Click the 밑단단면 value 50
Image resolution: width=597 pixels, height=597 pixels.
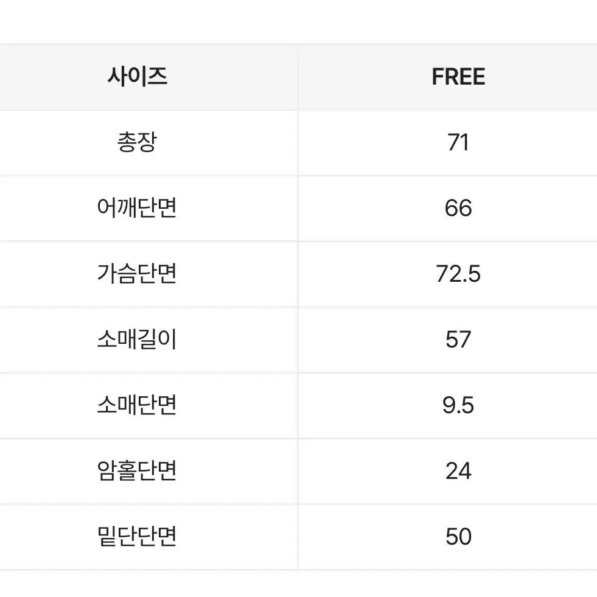coord(458,537)
